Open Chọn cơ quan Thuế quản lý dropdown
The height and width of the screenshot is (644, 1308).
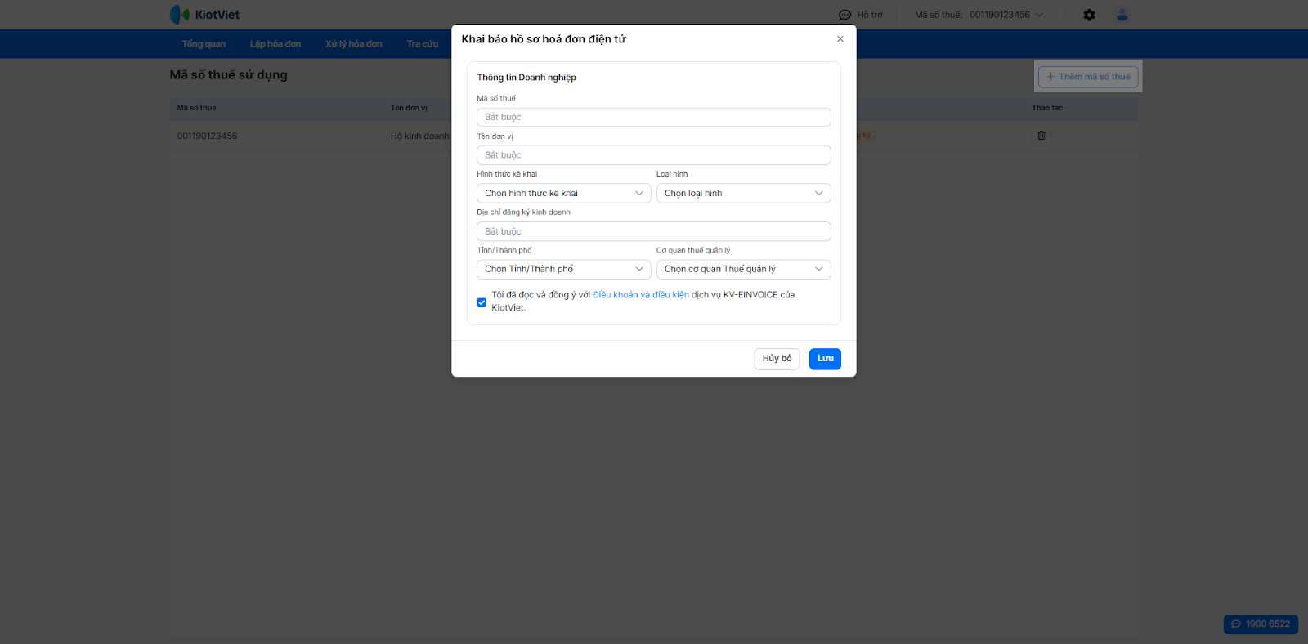(743, 270)
